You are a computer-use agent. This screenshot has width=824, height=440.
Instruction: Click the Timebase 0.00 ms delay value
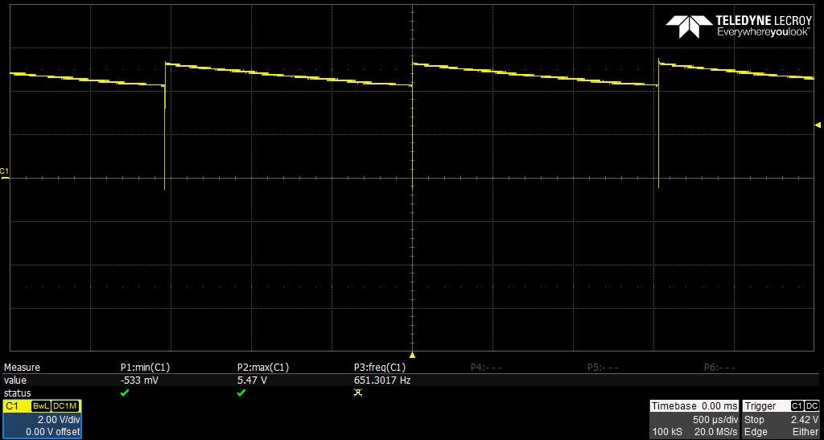[x=719, y=406]
